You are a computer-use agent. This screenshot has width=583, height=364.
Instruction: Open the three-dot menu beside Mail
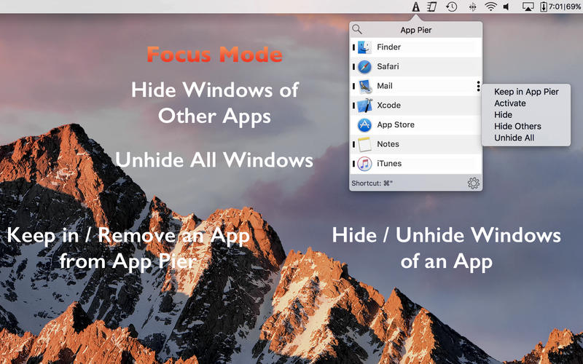(x=478, y=87)
